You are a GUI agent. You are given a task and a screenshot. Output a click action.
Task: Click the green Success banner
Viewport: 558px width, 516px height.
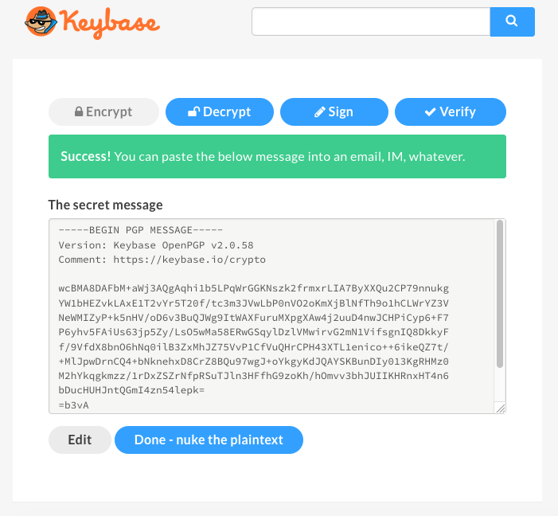pos(277,156)
